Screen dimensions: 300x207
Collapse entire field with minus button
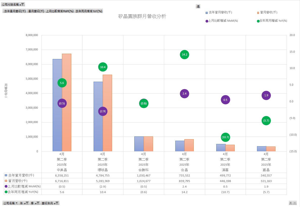295,203
